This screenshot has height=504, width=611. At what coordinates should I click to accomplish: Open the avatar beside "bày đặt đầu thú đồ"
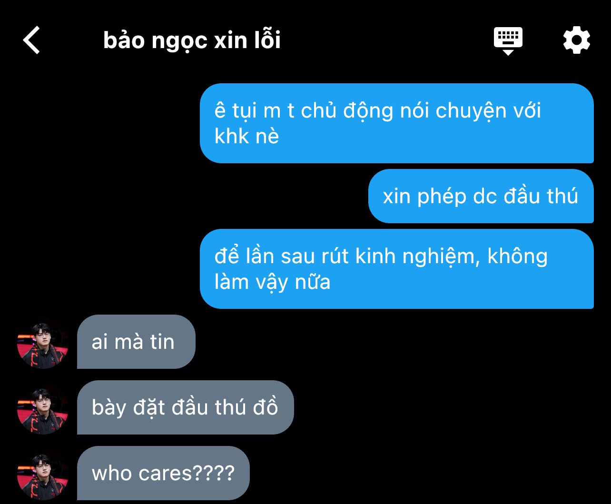(x=43, y=409)
